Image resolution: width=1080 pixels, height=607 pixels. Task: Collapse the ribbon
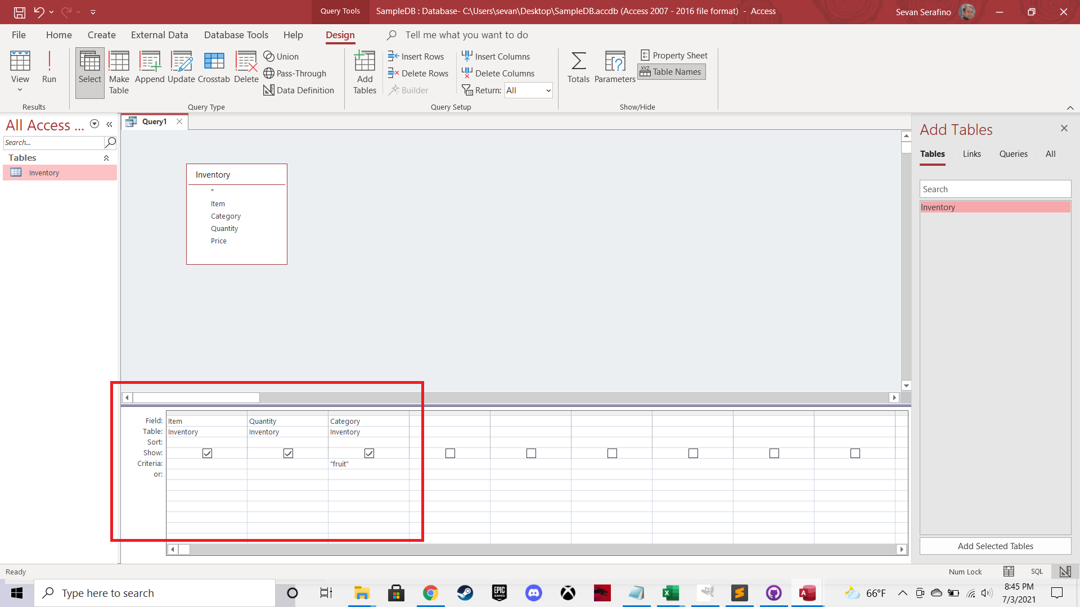pyautogui.click(x=1070, y=107)
